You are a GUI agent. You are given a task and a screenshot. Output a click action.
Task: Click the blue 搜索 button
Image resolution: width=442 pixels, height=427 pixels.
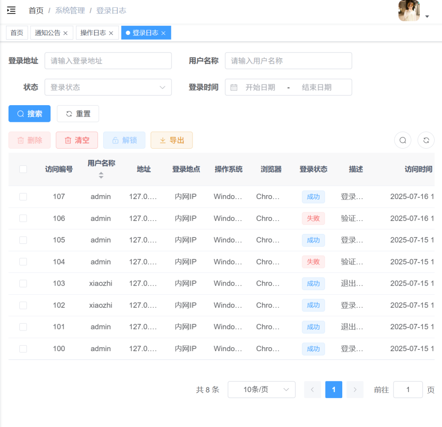29,114
